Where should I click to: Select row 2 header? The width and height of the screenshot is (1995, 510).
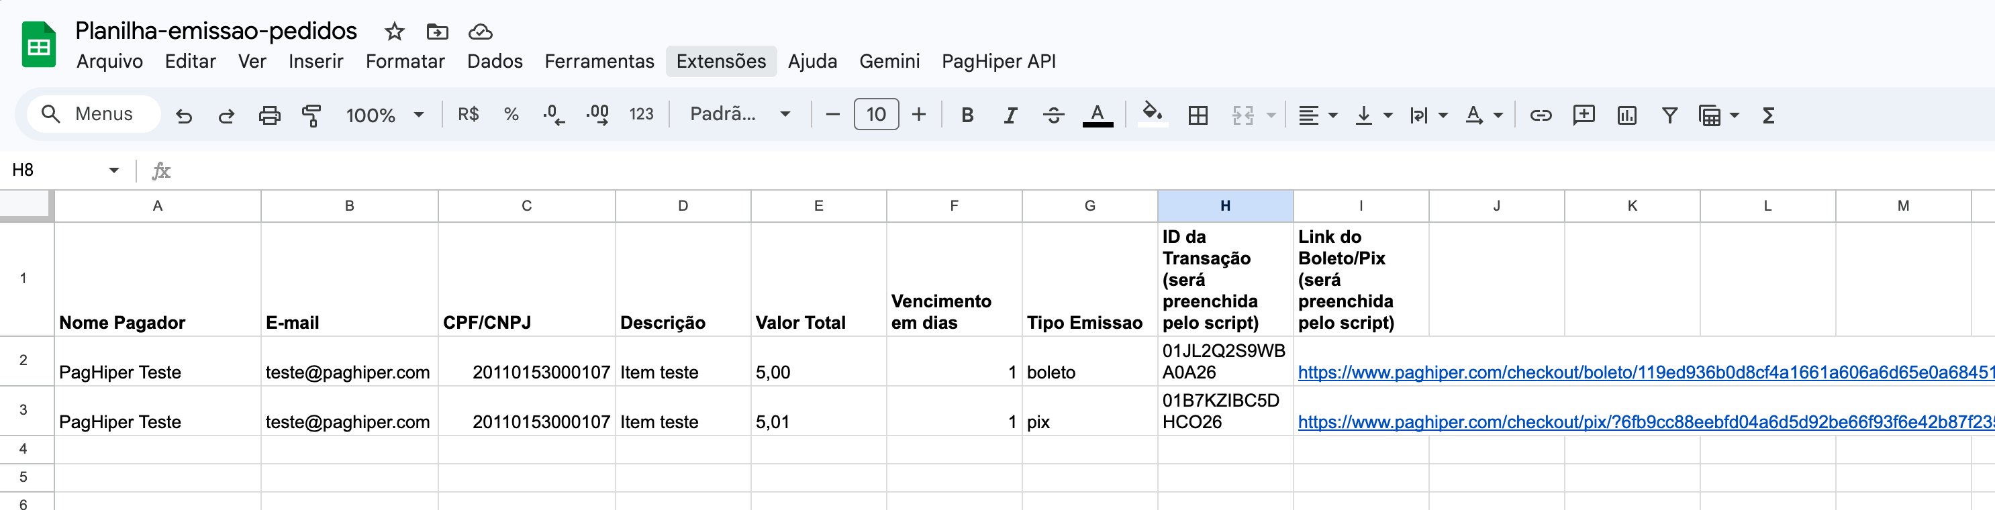pyautogui.click(x=23, y=360)
